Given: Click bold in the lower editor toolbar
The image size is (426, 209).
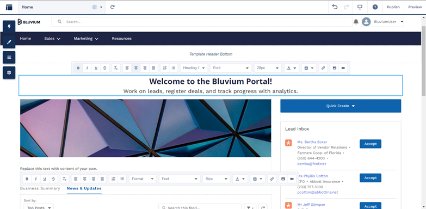Looking at the screenshot, I should 27,179.
